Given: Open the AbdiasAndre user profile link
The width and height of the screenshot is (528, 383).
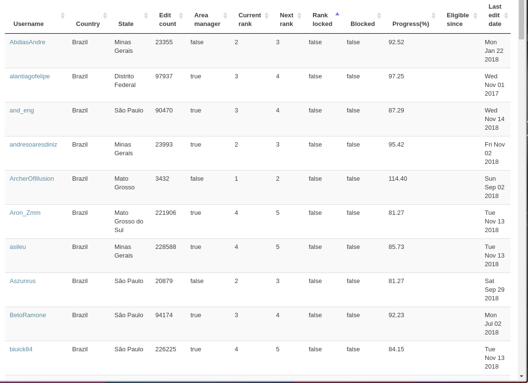Looking at the screenshot, I should coord(27,42).
